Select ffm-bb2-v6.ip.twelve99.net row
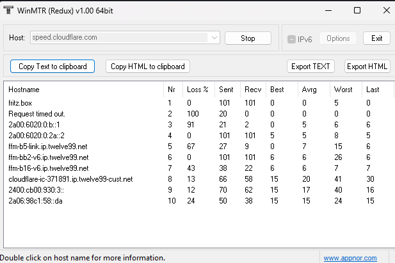395x263 pixels. (x=199, y=157)
